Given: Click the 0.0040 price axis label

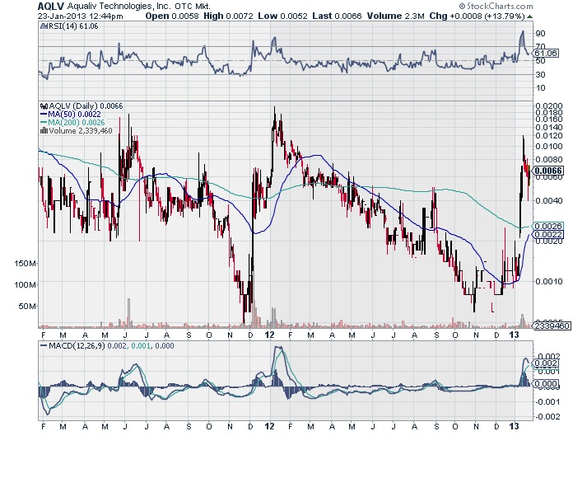Looking at the screenshot, I should pos(548,200).
